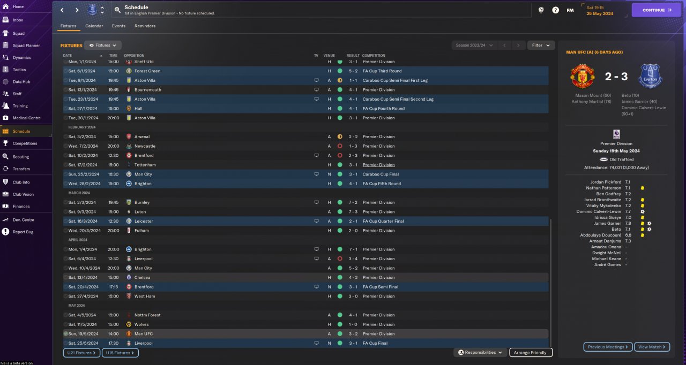686x365 pixels.
Task: Click View Match button
Action: coord(652,347)
